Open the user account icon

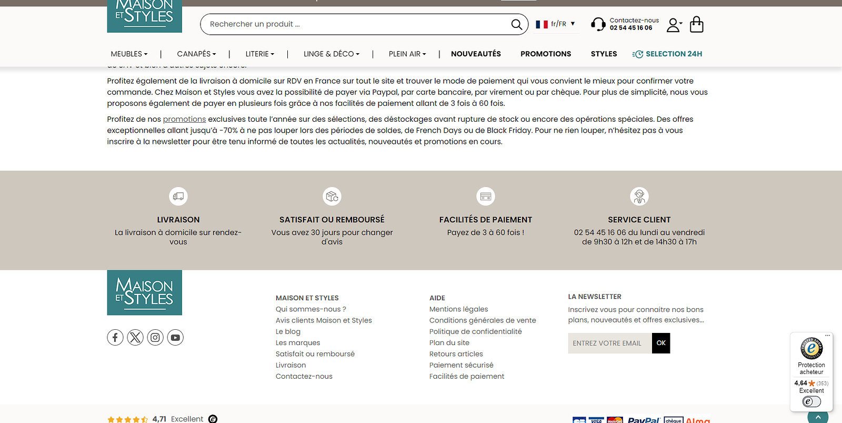[x=674, y=25]
